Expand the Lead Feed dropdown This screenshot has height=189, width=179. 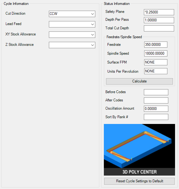coord(72,24)
